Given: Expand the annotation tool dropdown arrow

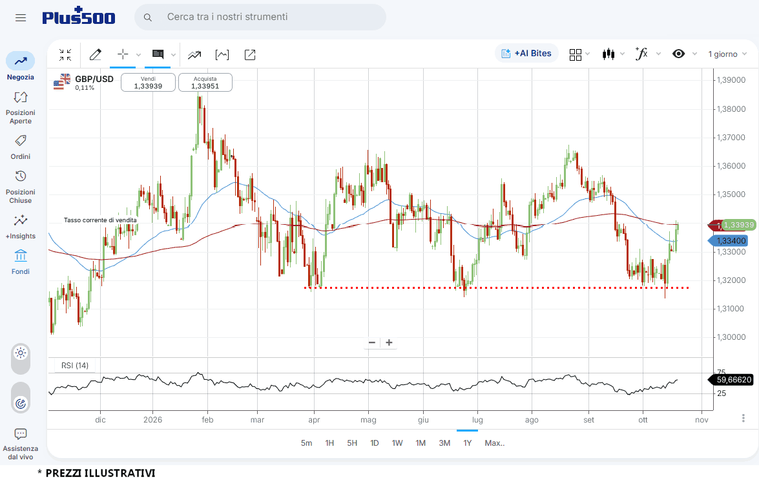Looking at the screenshot, I should (173, 55).
